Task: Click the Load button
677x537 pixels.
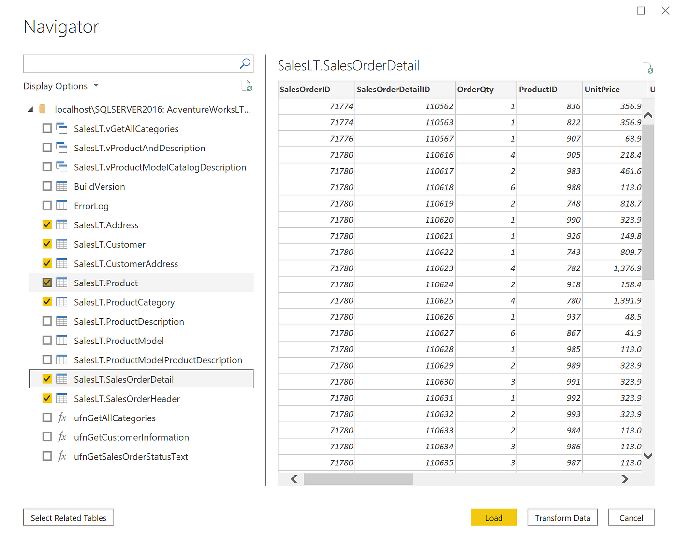Action: pos(494,517)
